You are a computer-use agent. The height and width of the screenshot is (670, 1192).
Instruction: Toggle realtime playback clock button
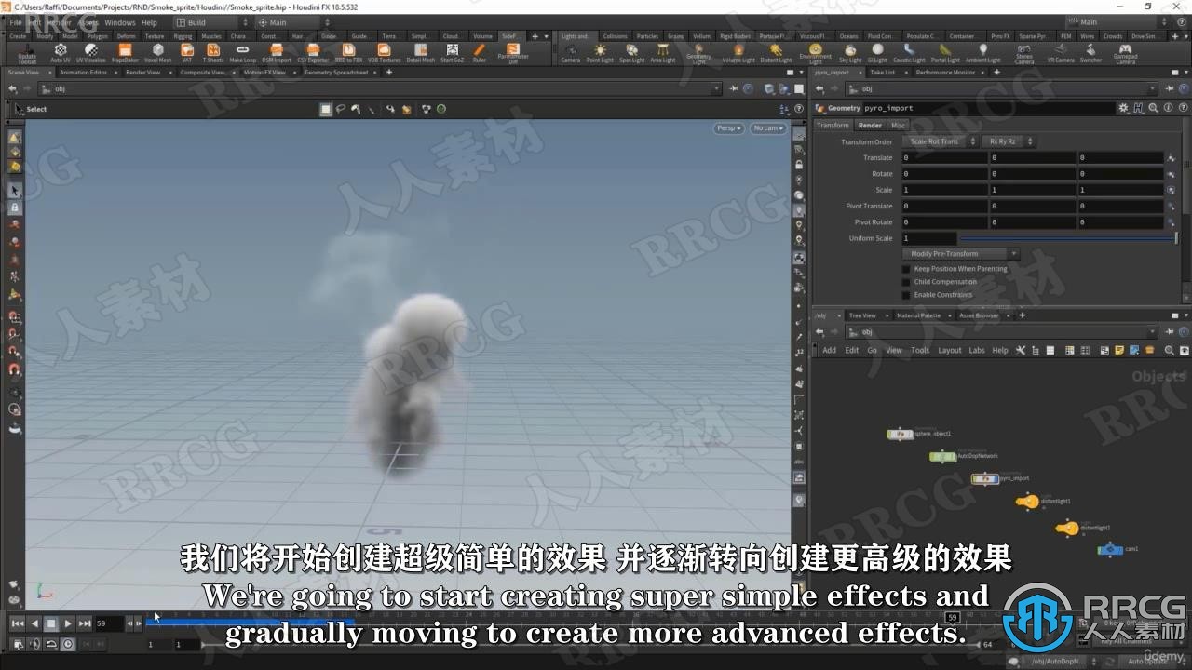(x=68, y=644)
